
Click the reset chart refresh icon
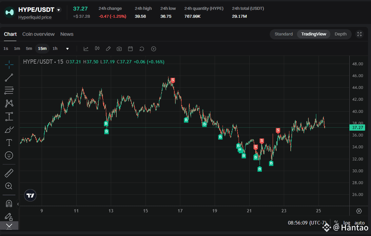pos(142,49)
